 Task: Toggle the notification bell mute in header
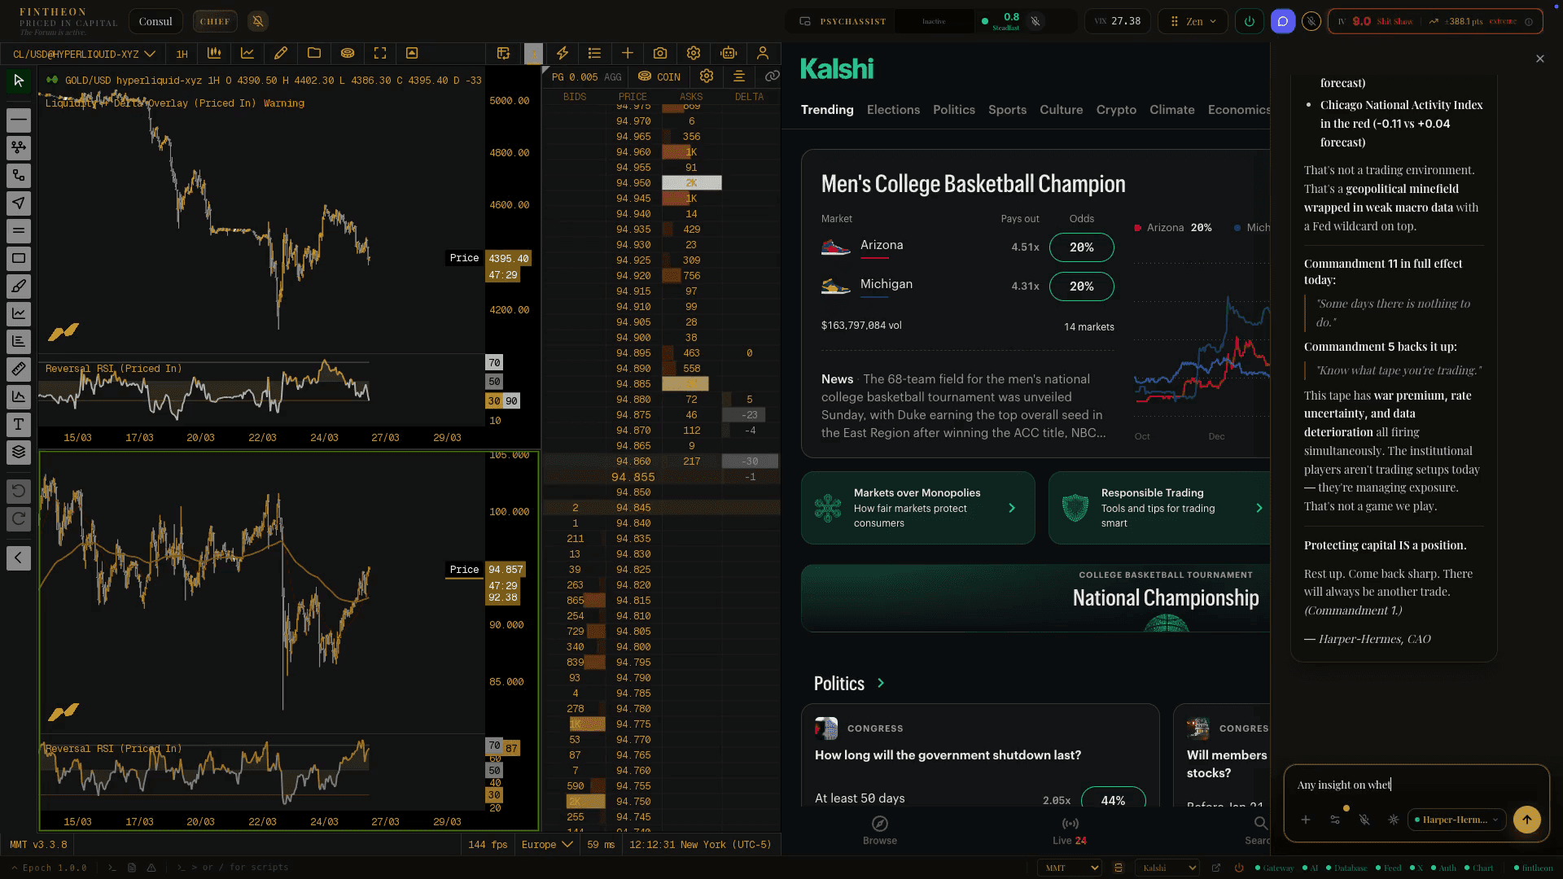coord(258,21)
